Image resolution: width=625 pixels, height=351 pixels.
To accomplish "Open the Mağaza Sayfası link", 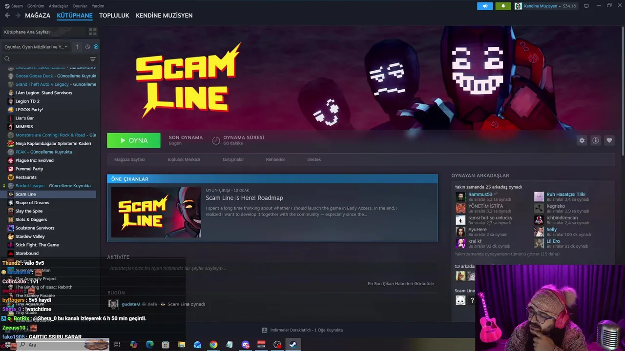I will [x=129, y=159].
